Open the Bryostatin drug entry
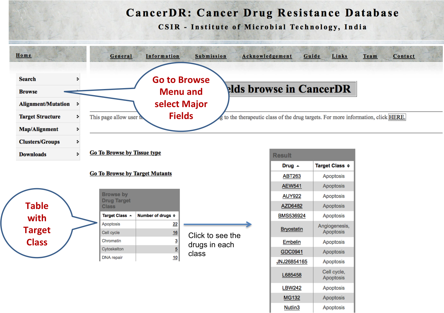444x313 pixels. (x=291, y=229)
